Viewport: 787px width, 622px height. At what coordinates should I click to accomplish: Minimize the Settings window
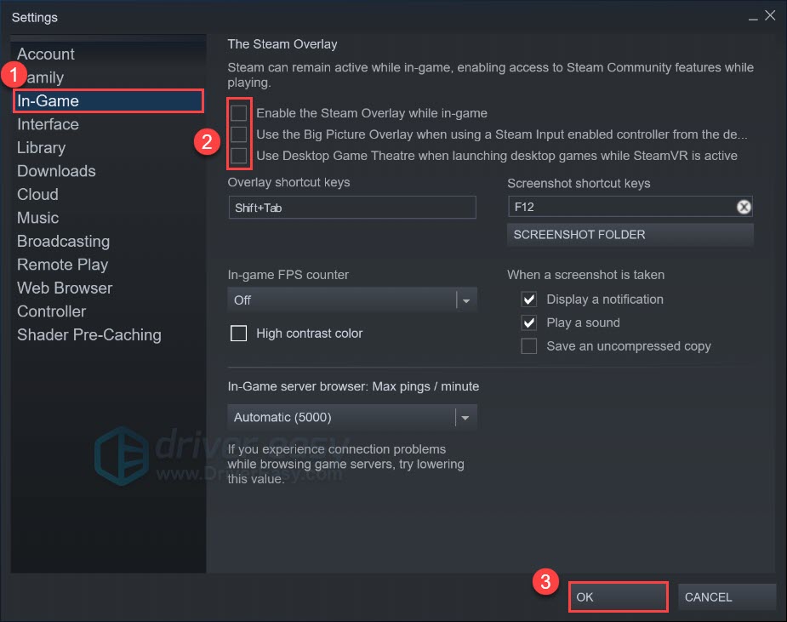pyautogui.click(x=752, y=18)
